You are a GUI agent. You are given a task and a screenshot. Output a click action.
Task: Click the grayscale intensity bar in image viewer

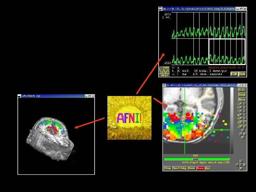[232, 121]
